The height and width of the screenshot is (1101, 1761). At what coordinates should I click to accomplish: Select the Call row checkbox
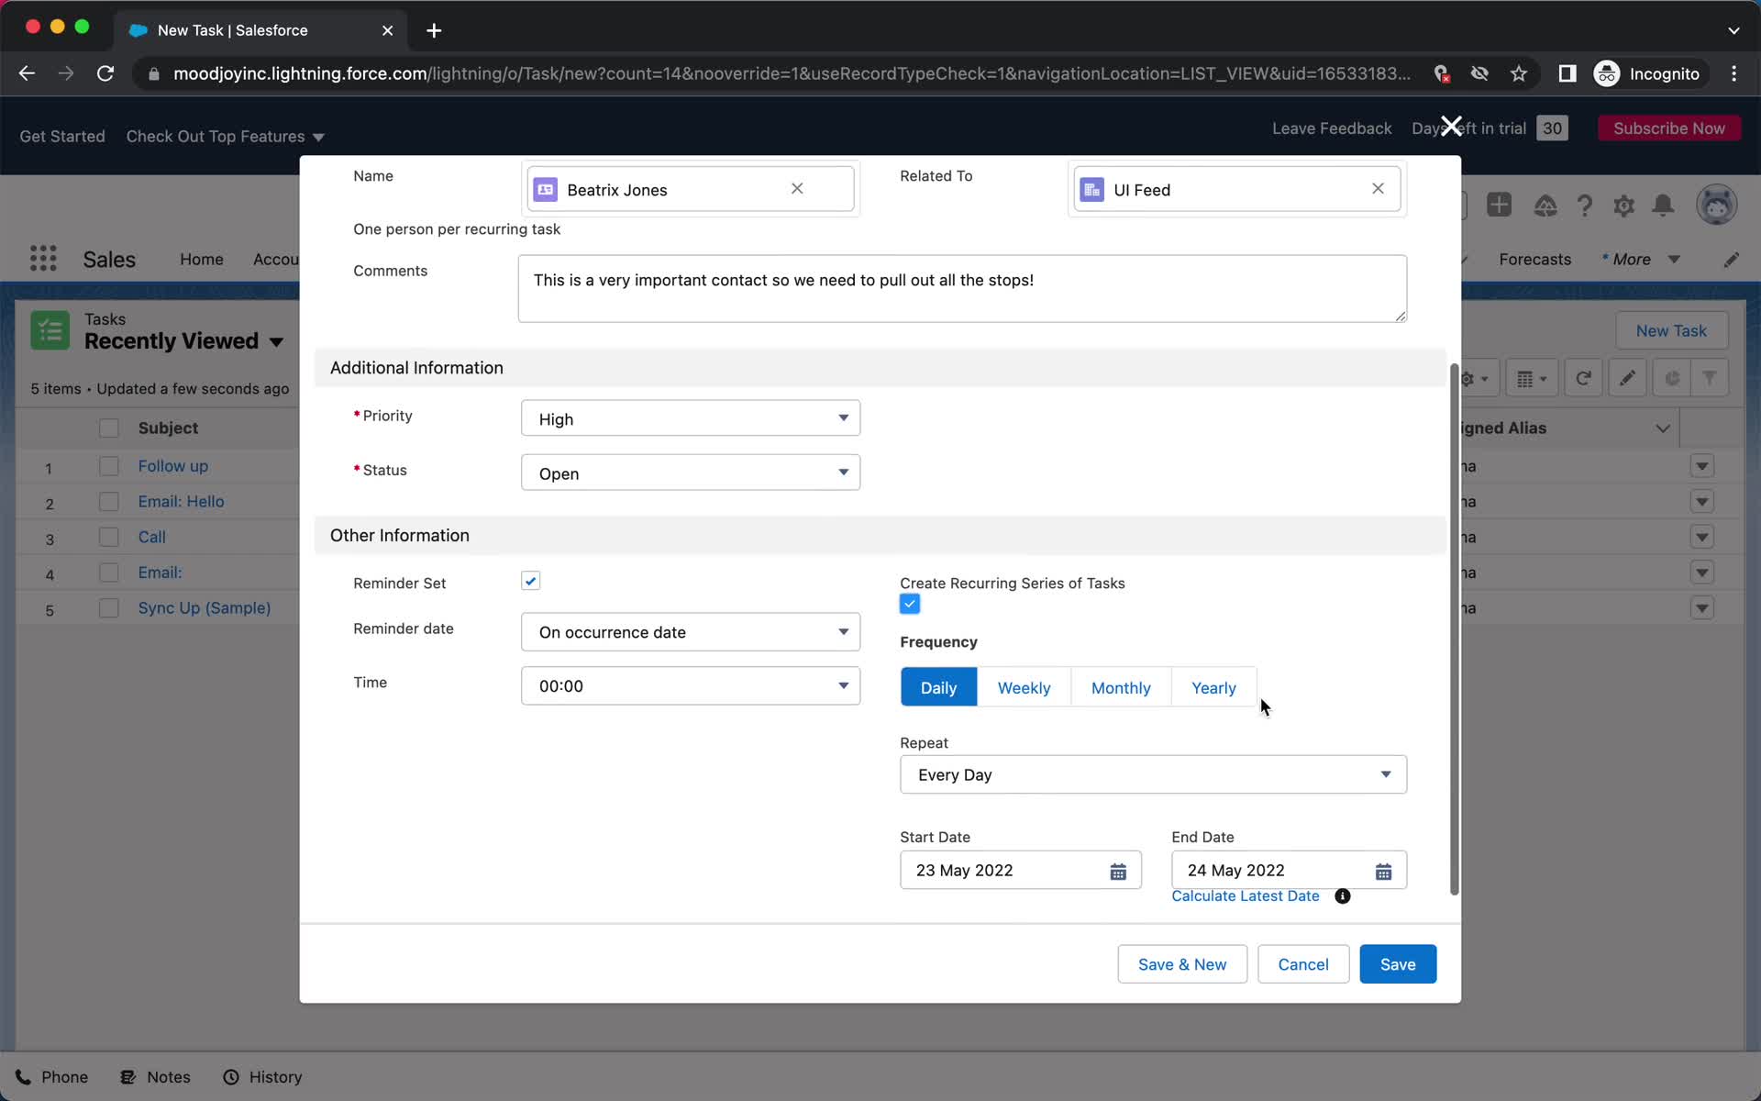108,537
